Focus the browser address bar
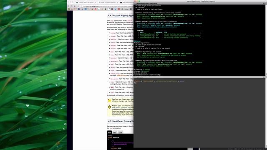267x150 pixels. 107,6
